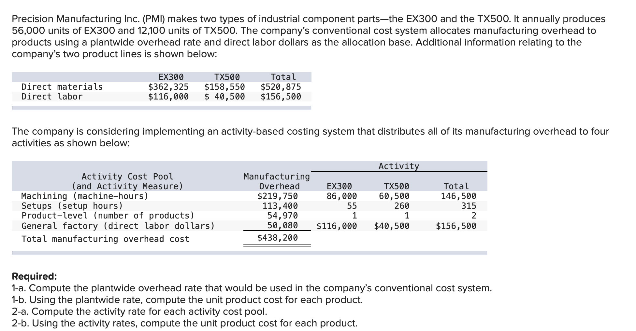Click the General factory activity row
The width and height of the screenshot is (636, 331).
tap(118, 225)
